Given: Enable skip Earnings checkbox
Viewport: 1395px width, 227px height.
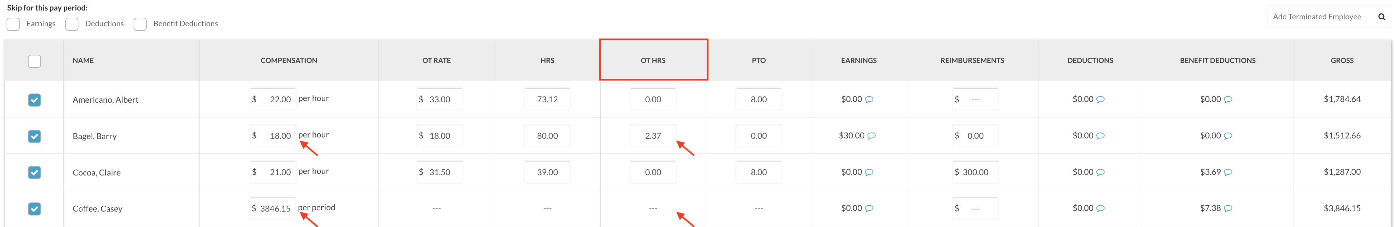Looking at the screenshot, I should pyautogui.click(x=13, y=24).
